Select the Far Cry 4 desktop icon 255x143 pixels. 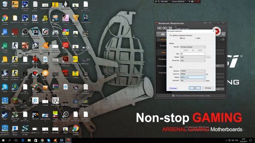35,115
